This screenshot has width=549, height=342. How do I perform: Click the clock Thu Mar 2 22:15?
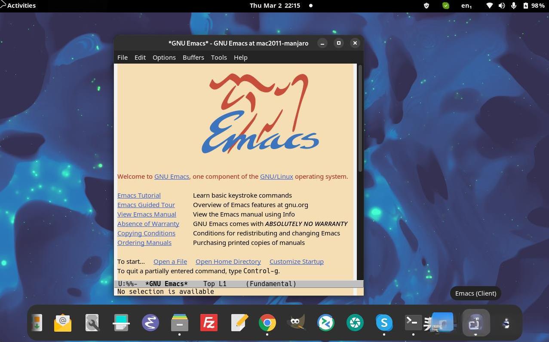click(275, 6)
